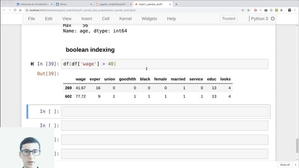The height and width of the screenshot is (168, 299).
Task: Click the 'looks' column header
Action: (225, 79)
